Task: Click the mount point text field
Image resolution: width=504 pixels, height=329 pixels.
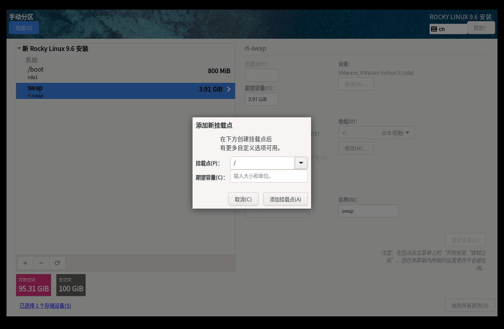Action: pyautogui.click(x=262, y=163)
